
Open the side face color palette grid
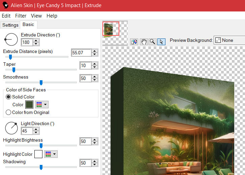[42, 105]
